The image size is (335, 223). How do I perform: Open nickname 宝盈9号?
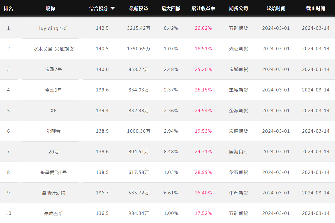click(x=54, y=90)
